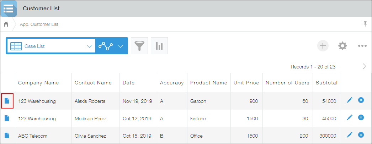Open the three-dot options menu
The height and width of the screenshot is (144, 372).
coord(362,46)
